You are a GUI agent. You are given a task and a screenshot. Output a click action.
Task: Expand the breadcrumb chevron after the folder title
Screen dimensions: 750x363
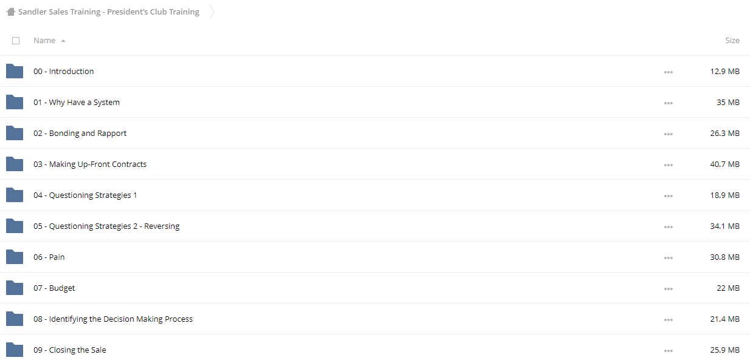212,12
